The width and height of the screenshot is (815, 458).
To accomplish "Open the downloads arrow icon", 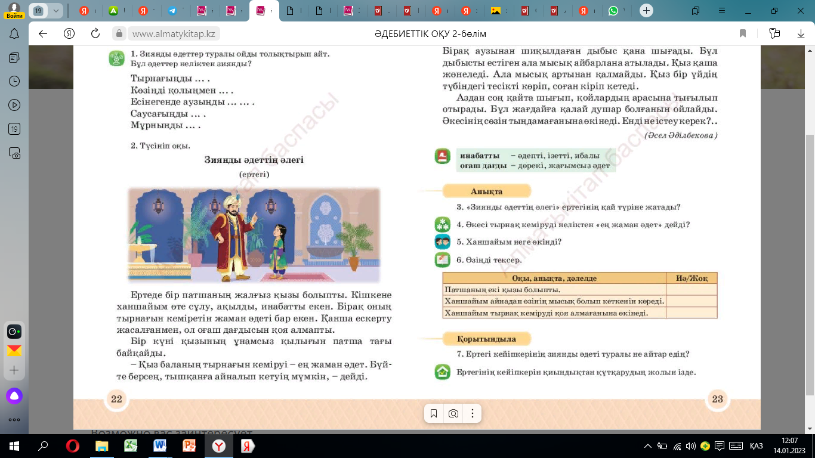I will (801, 33).
